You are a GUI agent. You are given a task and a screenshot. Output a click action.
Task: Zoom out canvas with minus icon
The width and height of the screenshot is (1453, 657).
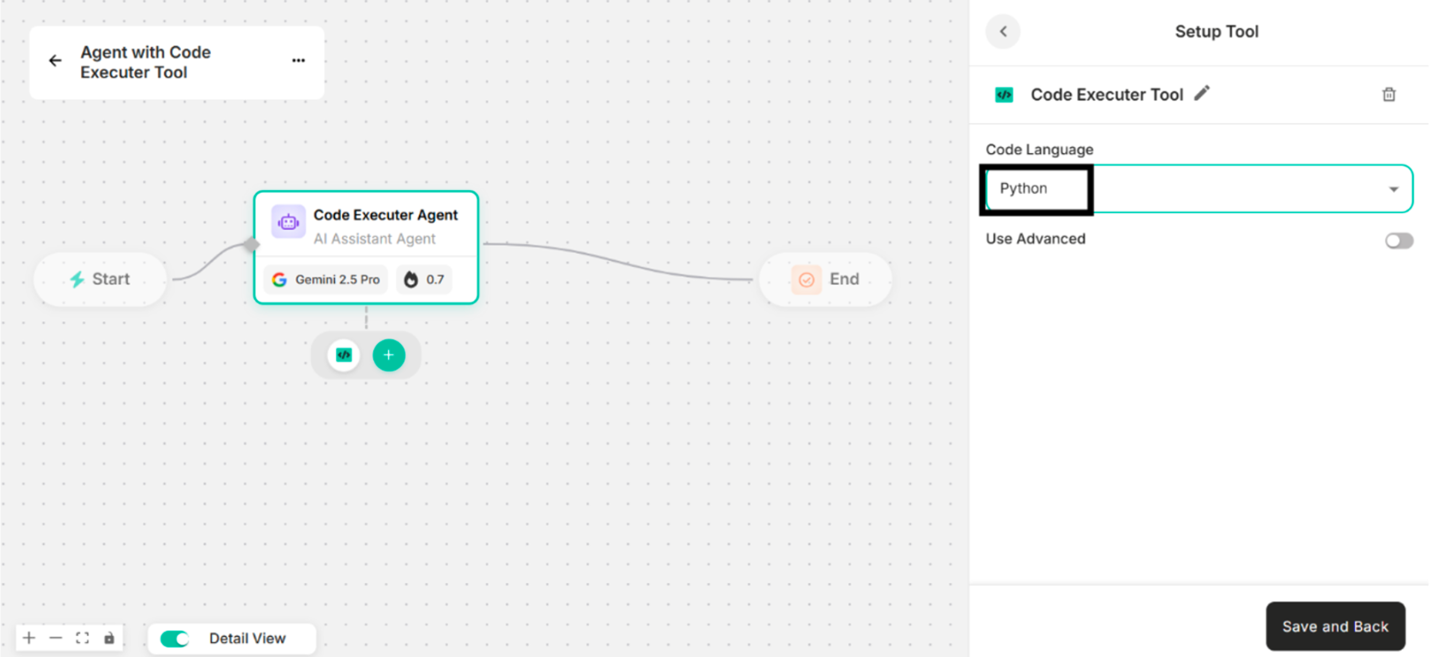pos(55,638)
